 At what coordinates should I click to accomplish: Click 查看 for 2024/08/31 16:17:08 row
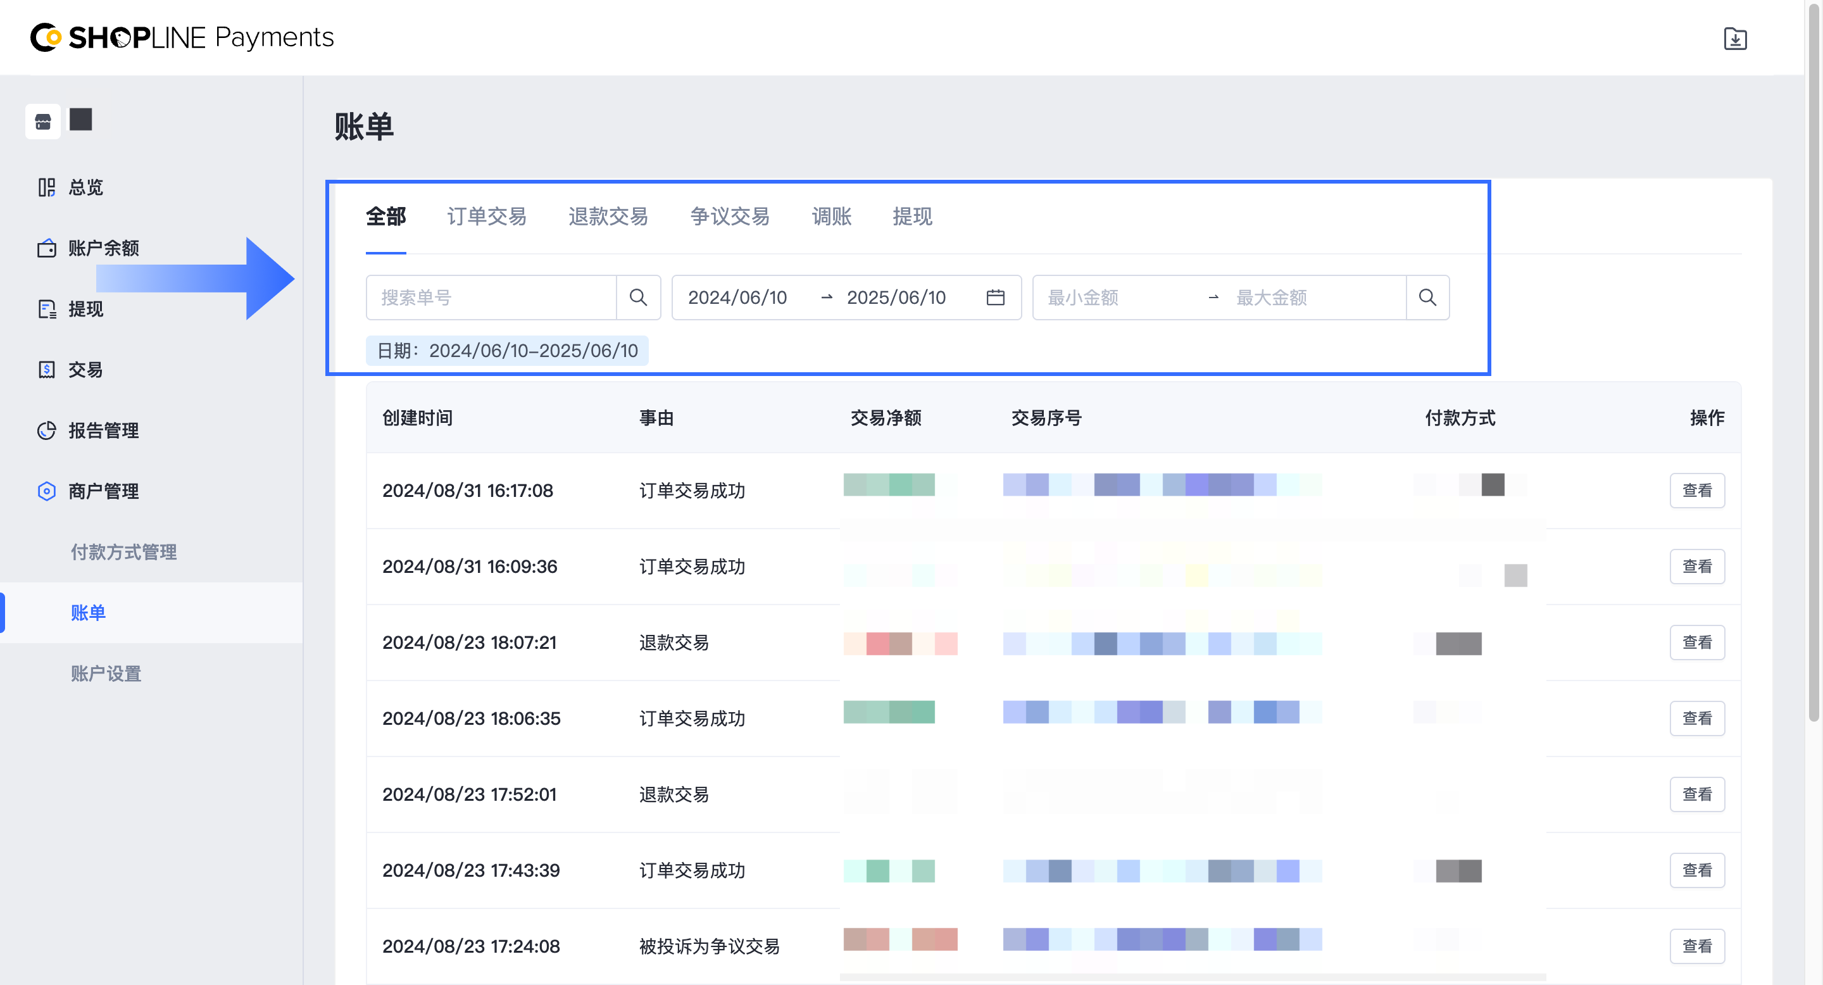pos(1697,491)
